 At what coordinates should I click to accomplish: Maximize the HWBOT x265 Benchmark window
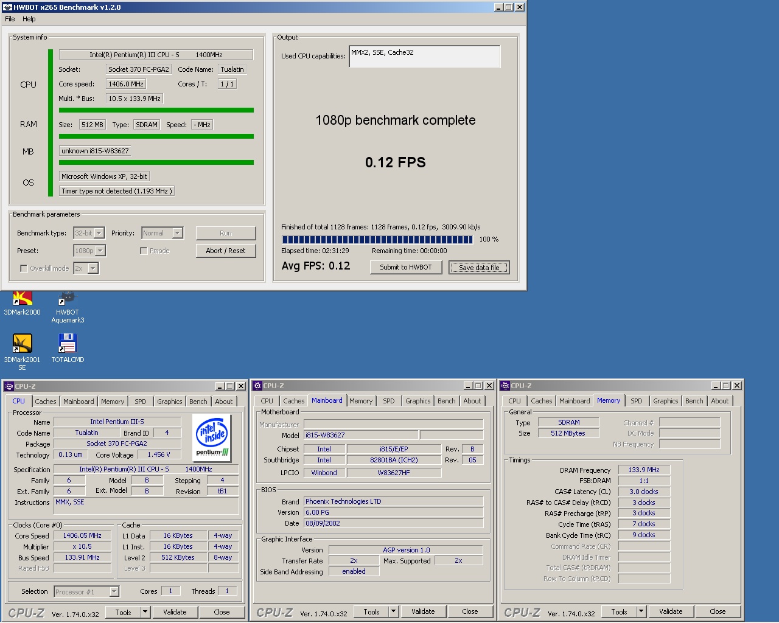(x=509, y=7)
